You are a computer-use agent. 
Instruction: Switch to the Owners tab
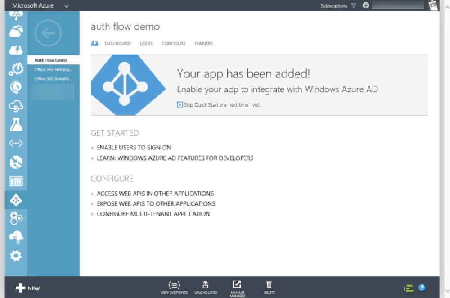pos(204,44)
